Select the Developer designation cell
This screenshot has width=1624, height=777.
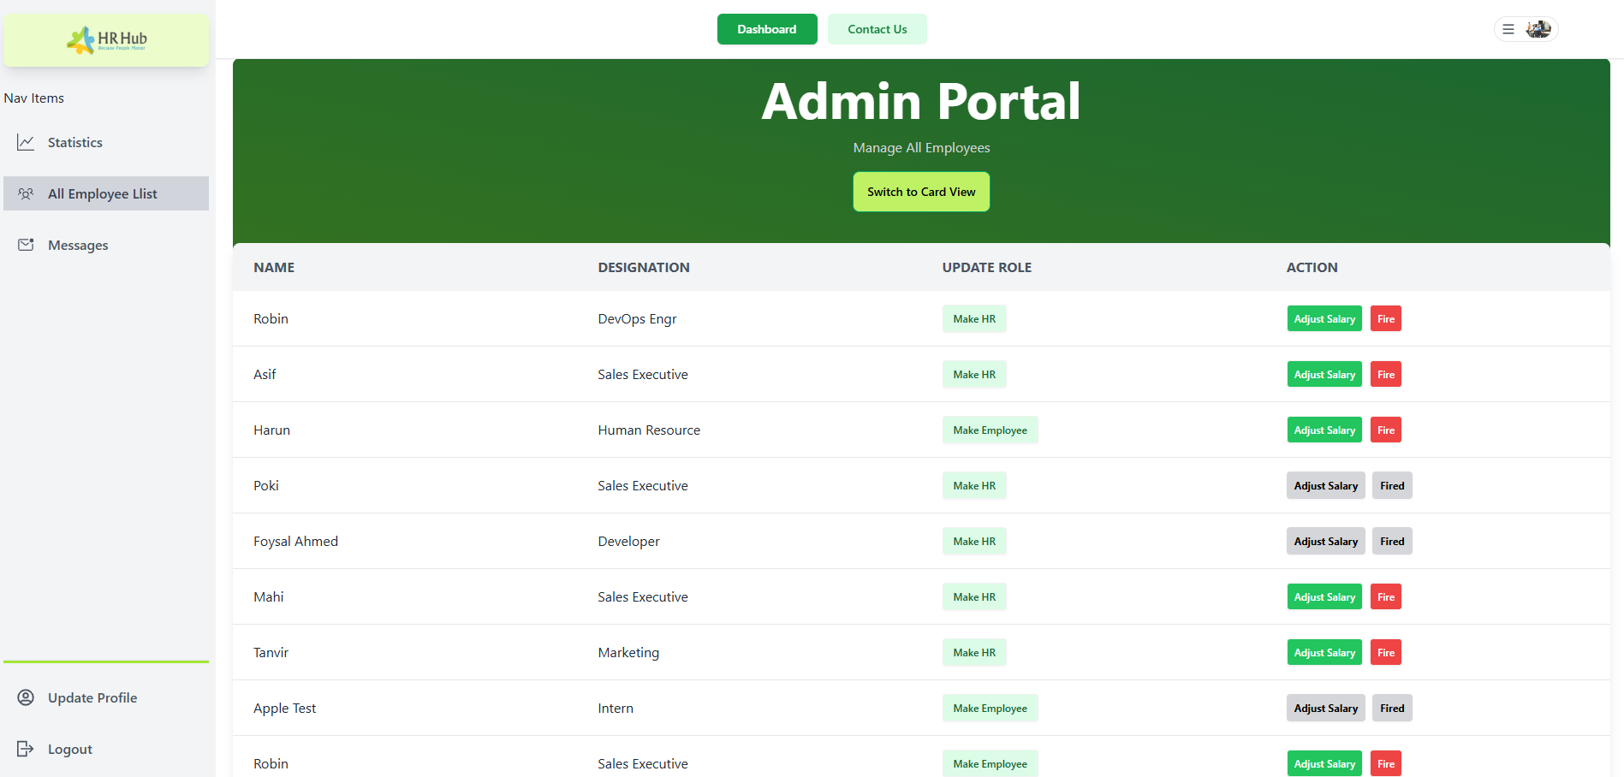tap(628, 541)
